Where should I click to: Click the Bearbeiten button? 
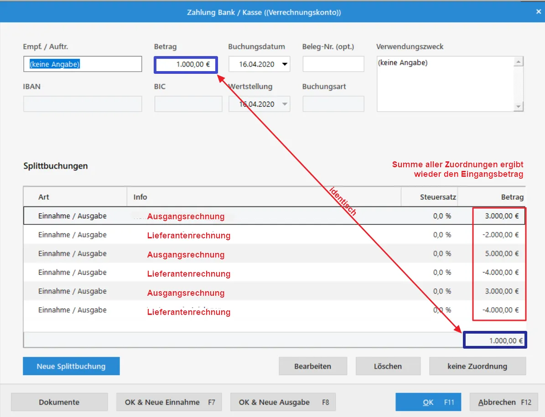click(312, 366)
